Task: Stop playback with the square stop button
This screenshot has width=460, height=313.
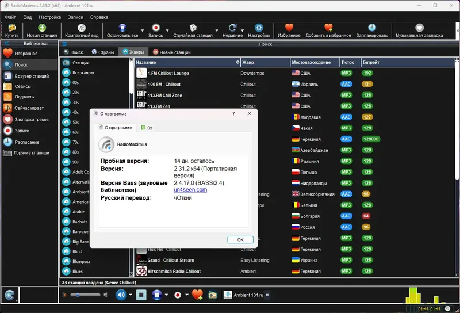Action: click(141, 295)
